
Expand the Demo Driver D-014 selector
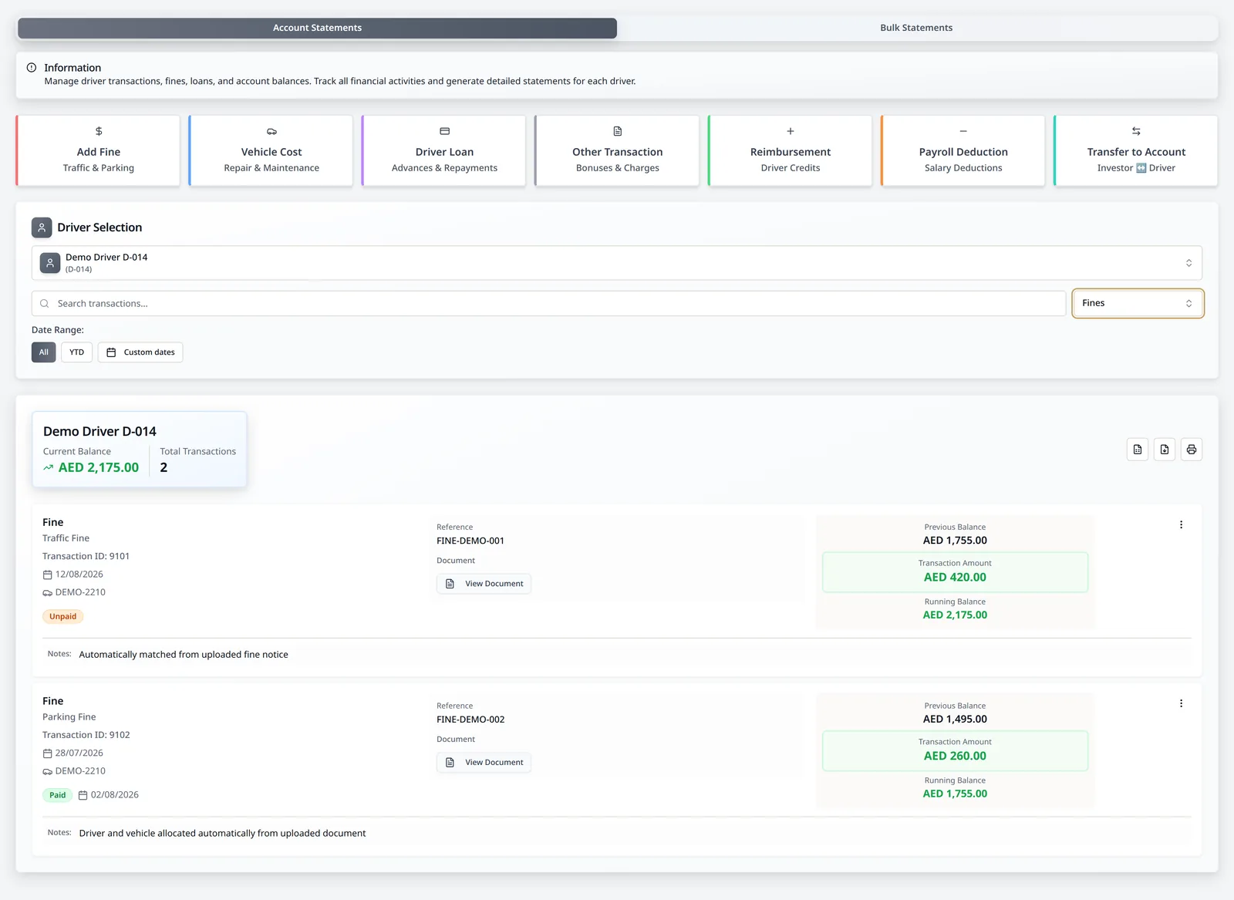617,263
